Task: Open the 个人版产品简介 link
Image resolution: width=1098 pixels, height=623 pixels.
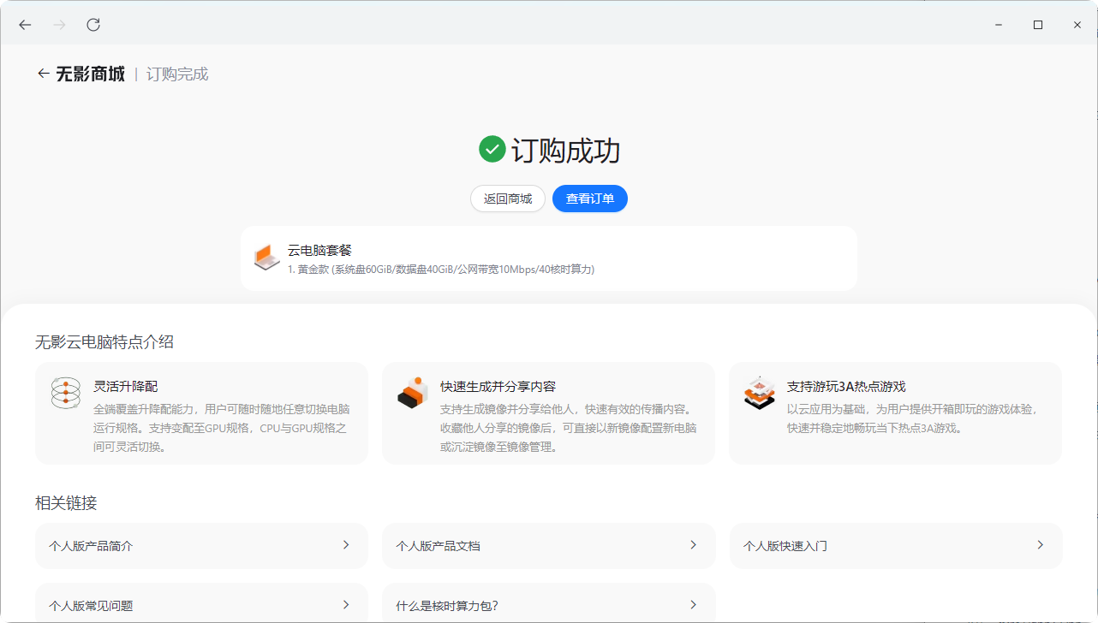Action: coord(201,545)
